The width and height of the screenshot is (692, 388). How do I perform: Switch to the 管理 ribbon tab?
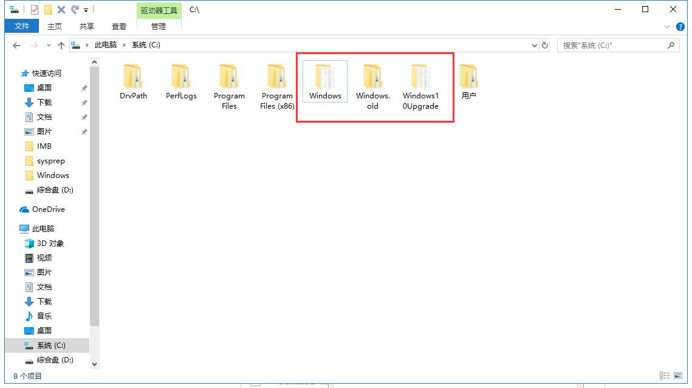point(159,27)
